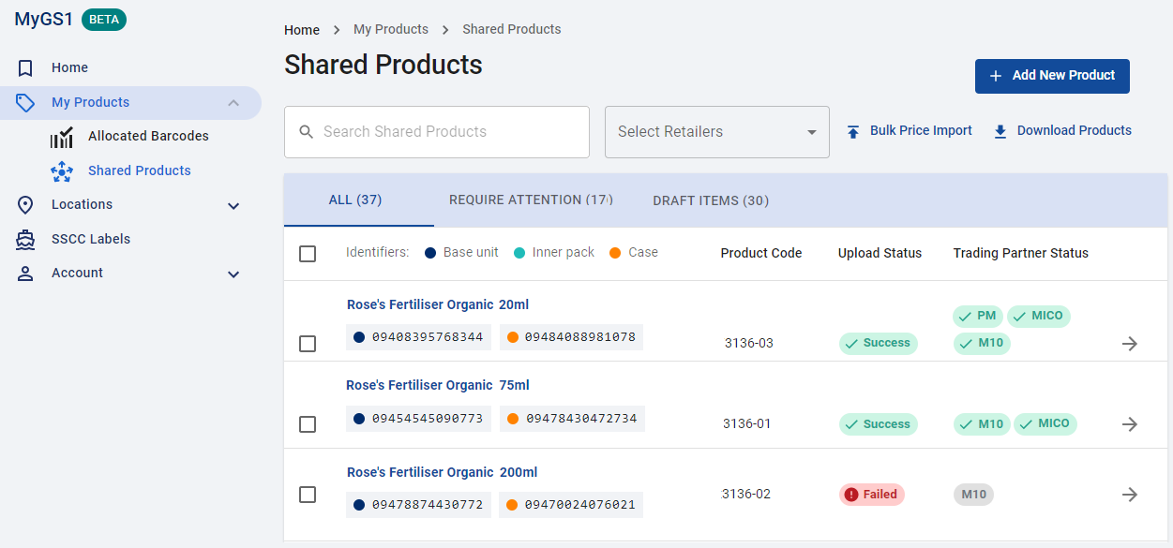Tick the checkbox for Rose's Fertiliser Organic 20ml

pos(308,344)
